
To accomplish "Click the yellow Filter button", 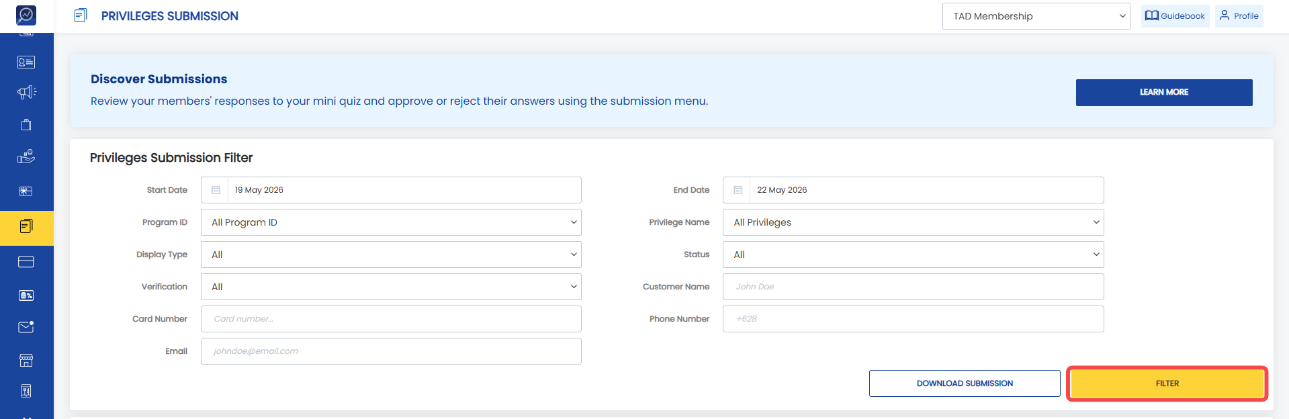I will 1167,383.
